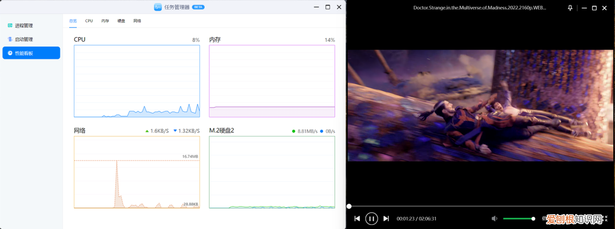Pause the movie playback
Screen dimensions: 615x229
pyautogui.click(x=372, y=218)
